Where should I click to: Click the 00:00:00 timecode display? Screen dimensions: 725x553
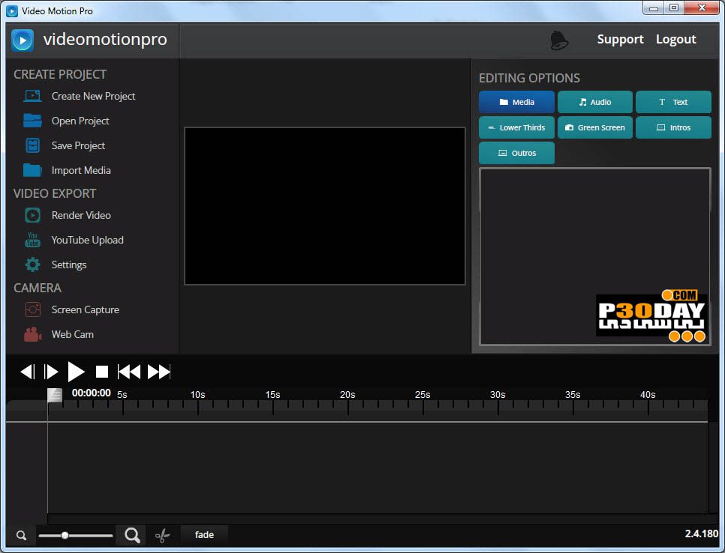click(x=91, y=393)
